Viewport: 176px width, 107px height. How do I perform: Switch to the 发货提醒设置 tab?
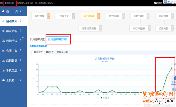pos(37,39)
